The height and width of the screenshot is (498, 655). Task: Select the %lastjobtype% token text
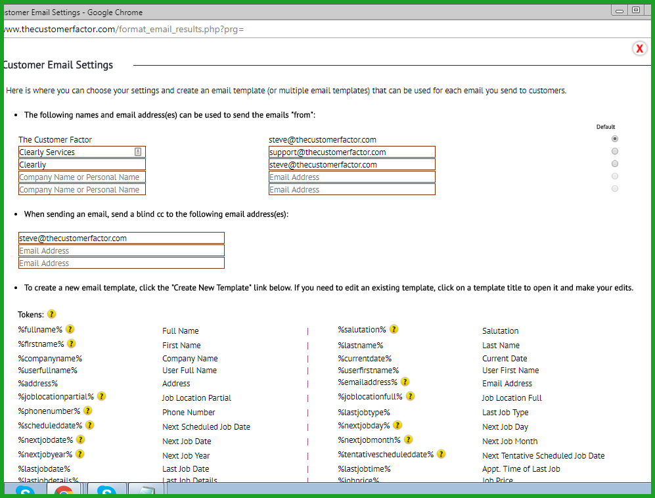(x=364, y=413)
